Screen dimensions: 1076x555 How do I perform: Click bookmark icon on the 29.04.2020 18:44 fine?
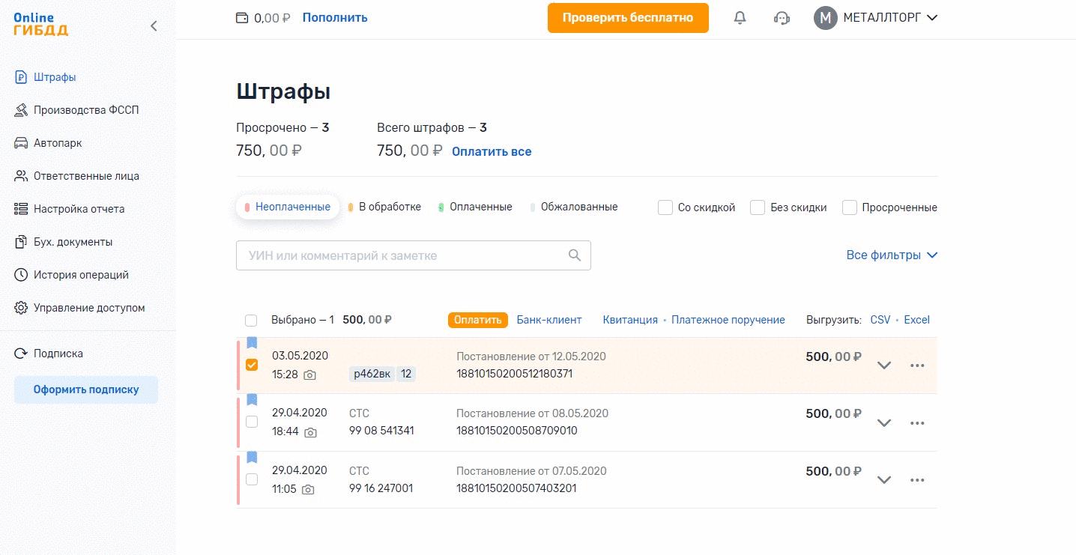pyautogui.click(x=252, y=400)
